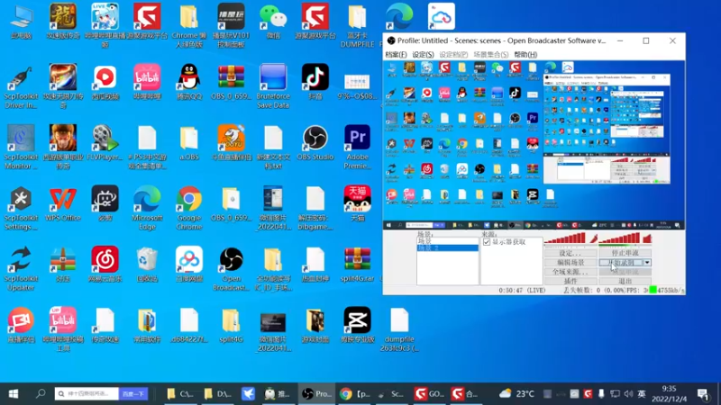Viewport: 721px width, 405px height.
Task: Click the 退出 exit button in OBS
Action: tap(625, 281)
